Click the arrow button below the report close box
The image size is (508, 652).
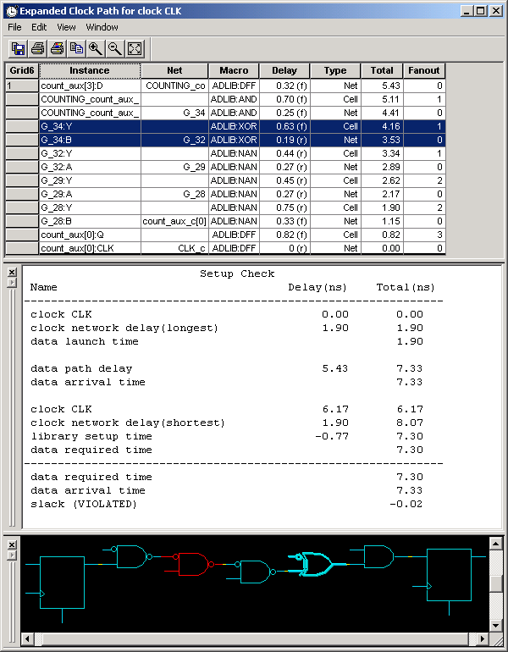tap(12, 283)
